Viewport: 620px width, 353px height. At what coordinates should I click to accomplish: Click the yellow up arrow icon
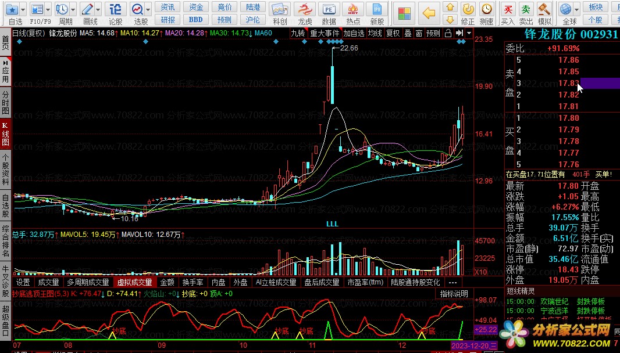(x=450, y=7)
